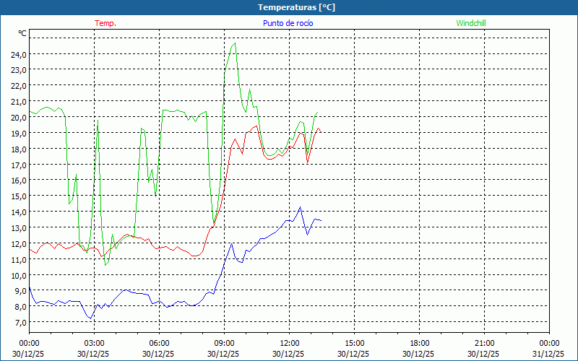Select the 21:00 time axis label
The width and height of the screenshot is (578, 361).
point(484,343)
